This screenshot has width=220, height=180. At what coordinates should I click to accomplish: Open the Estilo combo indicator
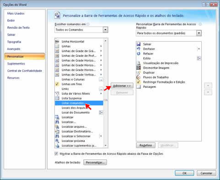tap(199, 58)
